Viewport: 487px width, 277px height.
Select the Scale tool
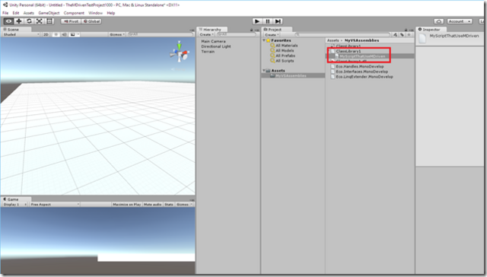tap(40, 21)
